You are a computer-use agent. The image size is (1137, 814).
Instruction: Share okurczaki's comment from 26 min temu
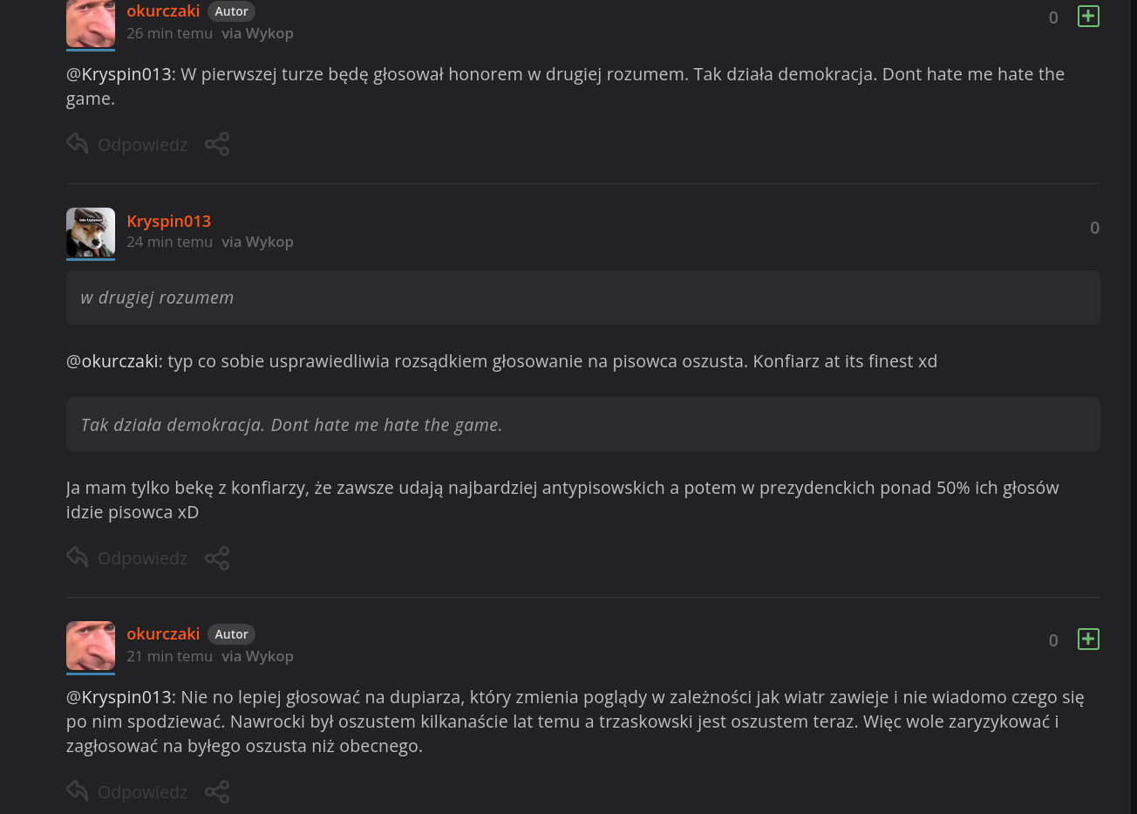pos(217,144)
